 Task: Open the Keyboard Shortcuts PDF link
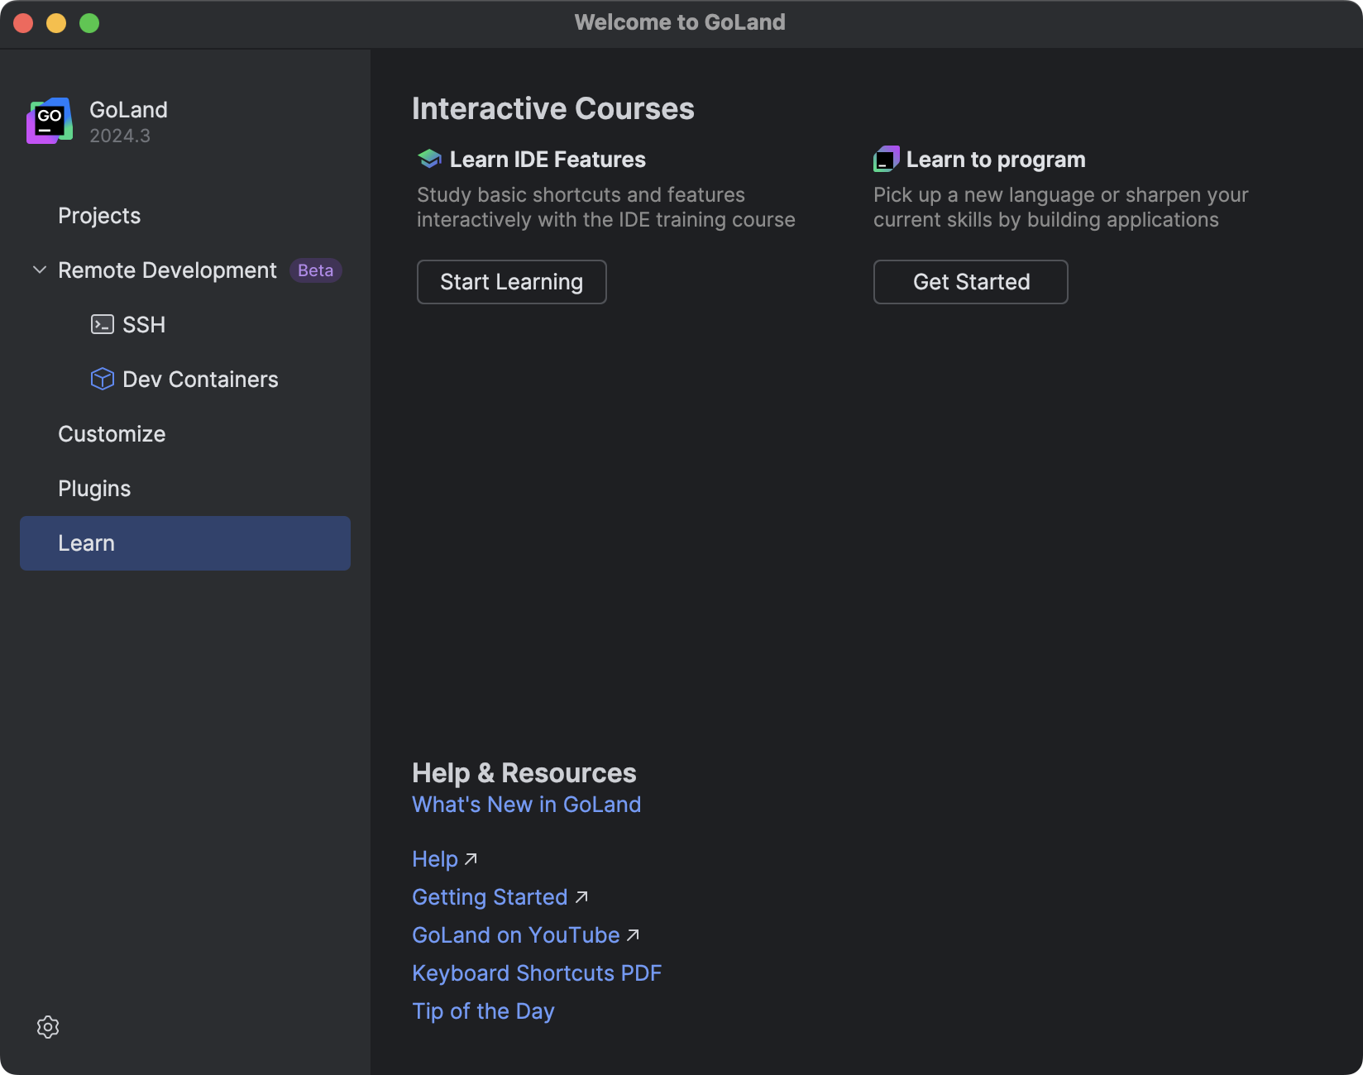[x=537, y=973]
